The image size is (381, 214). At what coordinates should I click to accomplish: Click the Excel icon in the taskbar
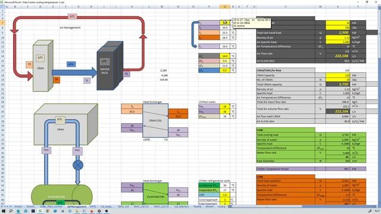[x=40, y=211]
